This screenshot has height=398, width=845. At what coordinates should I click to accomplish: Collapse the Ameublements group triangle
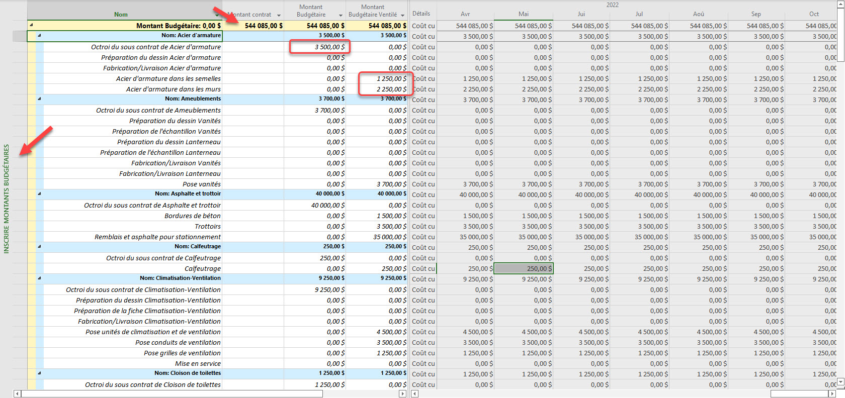coord(39,99)
